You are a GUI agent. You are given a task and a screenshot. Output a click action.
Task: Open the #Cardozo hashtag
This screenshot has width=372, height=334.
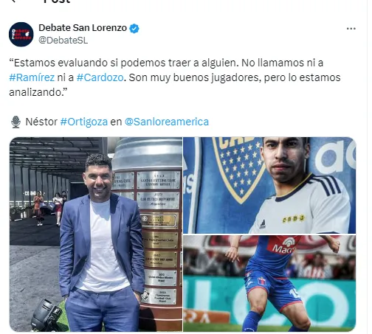[100, 77]
